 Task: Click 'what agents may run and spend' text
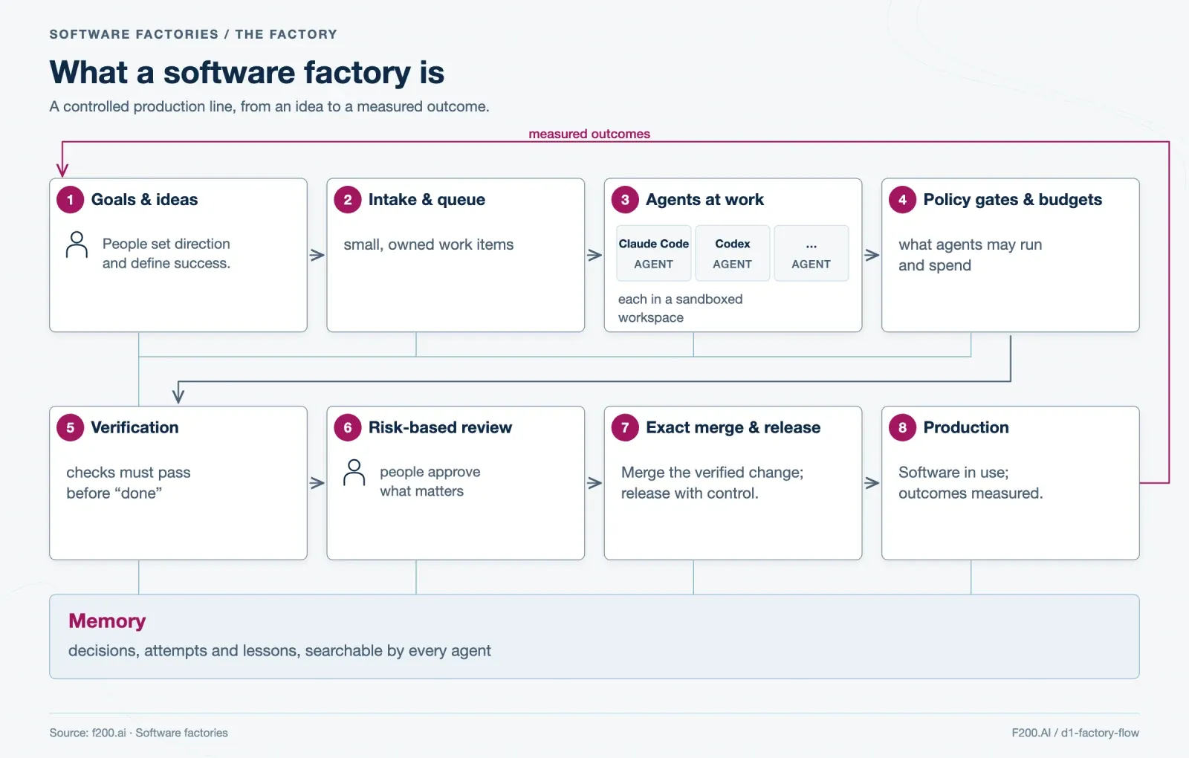[x=971, y=255]
